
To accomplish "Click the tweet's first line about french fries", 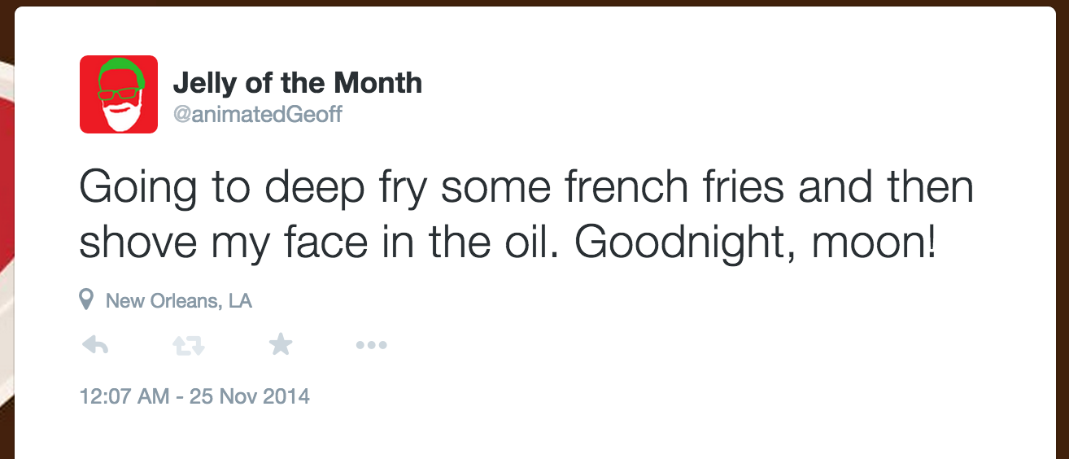I will 526,188.
